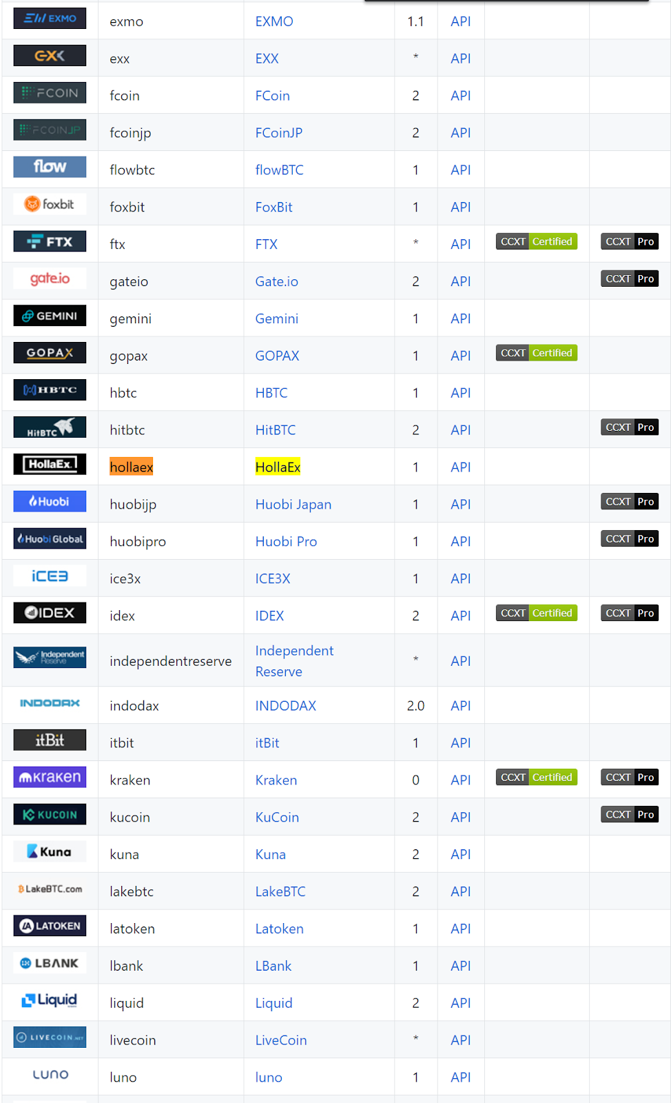The width and height of the screenshot is (671, 1103).
Task: Click the gate.io logo
Action: click(x=50, y=279)
